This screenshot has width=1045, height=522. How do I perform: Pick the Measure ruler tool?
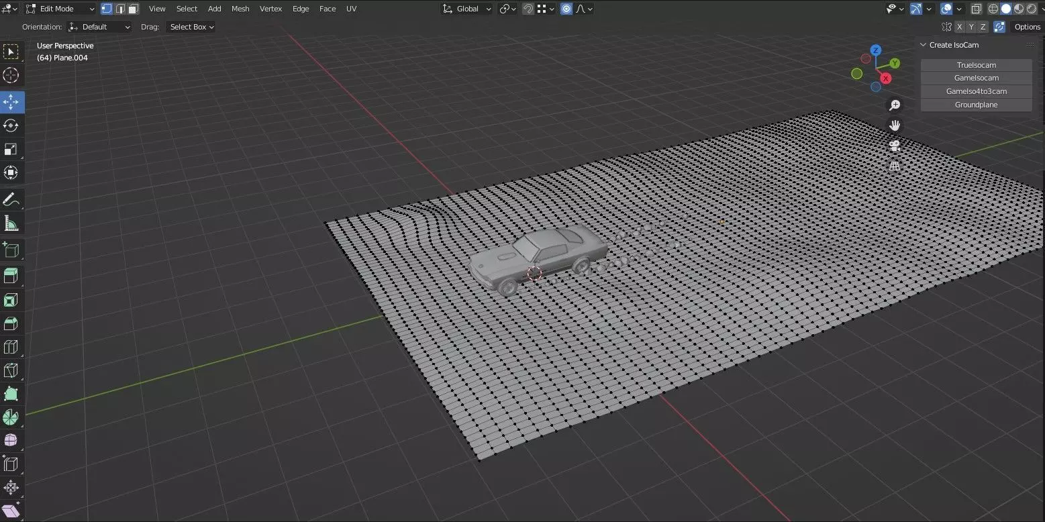11,223
